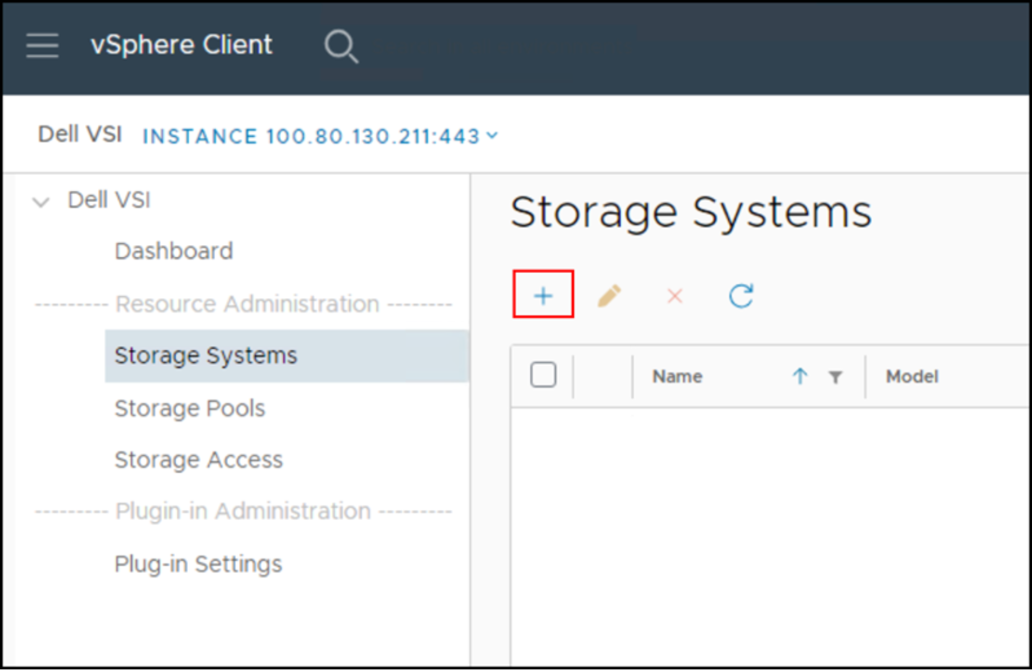Click the vSphere Client title

[x=181, y=45]
